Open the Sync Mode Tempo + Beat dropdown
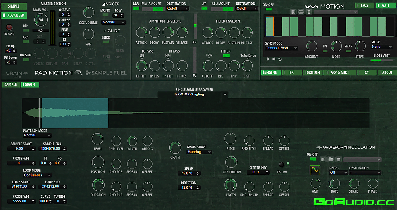Screen dimensions: 397x210 281,48
